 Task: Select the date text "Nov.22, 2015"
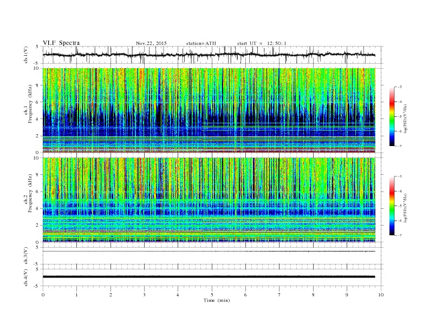point(151,43)
